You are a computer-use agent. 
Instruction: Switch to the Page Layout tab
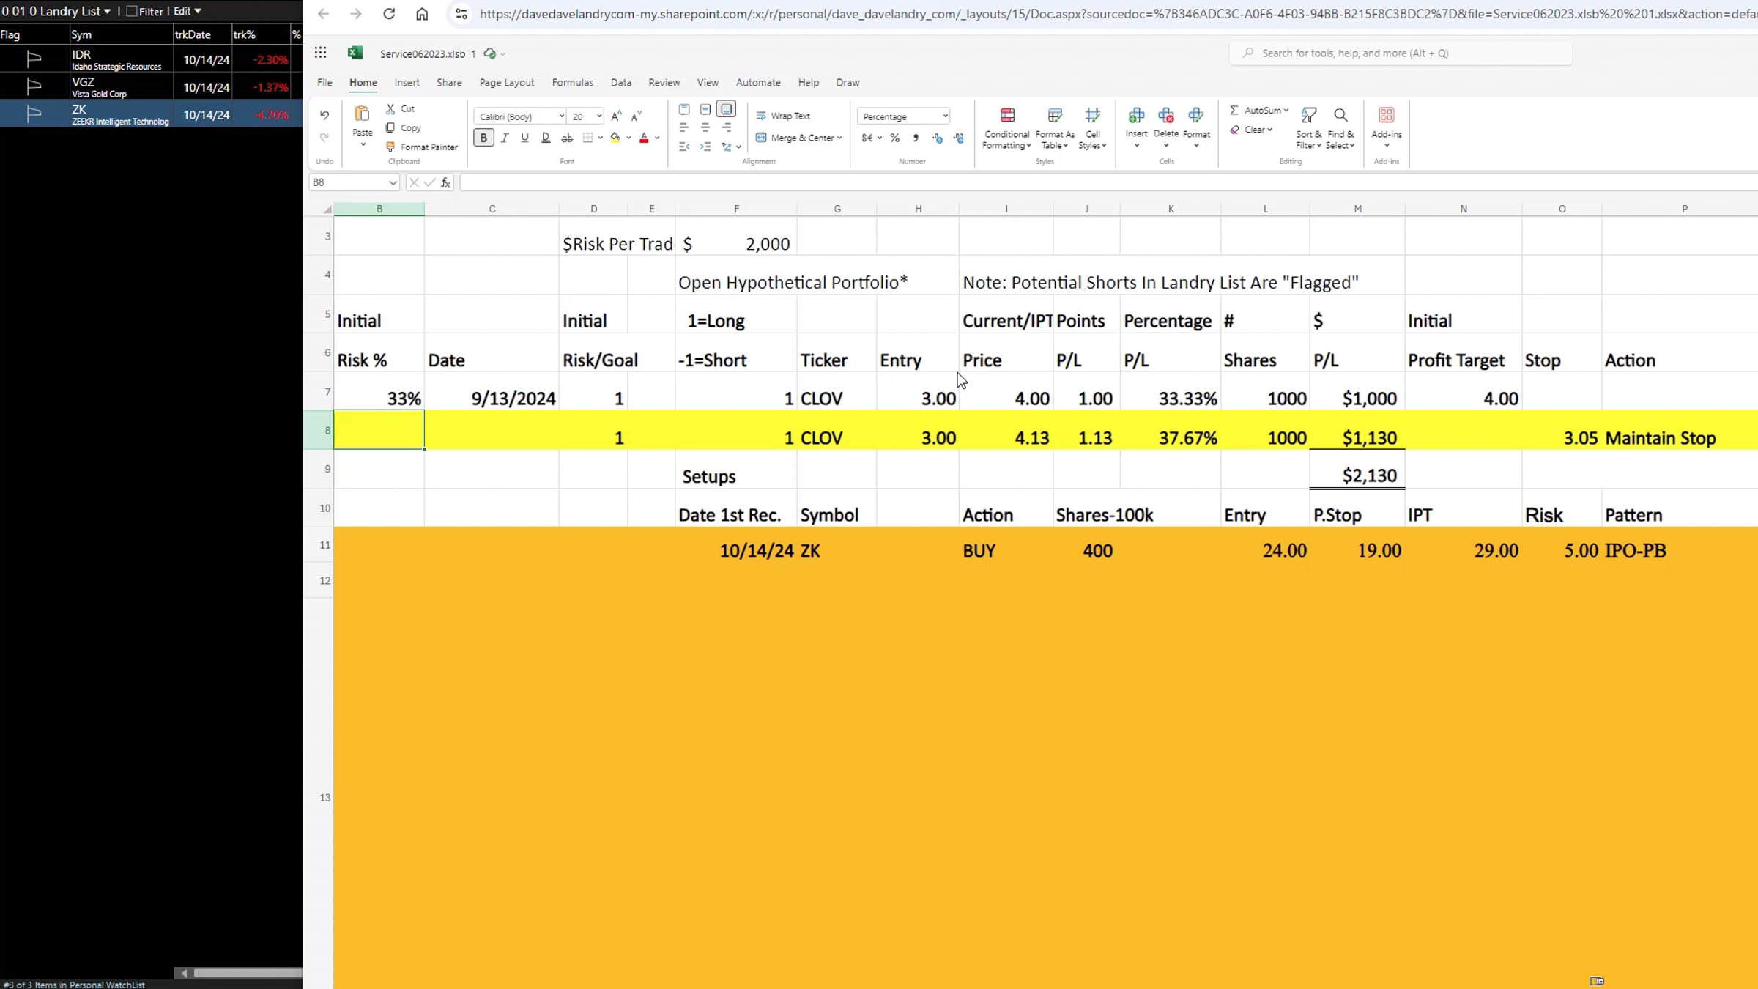coord(507,83)
